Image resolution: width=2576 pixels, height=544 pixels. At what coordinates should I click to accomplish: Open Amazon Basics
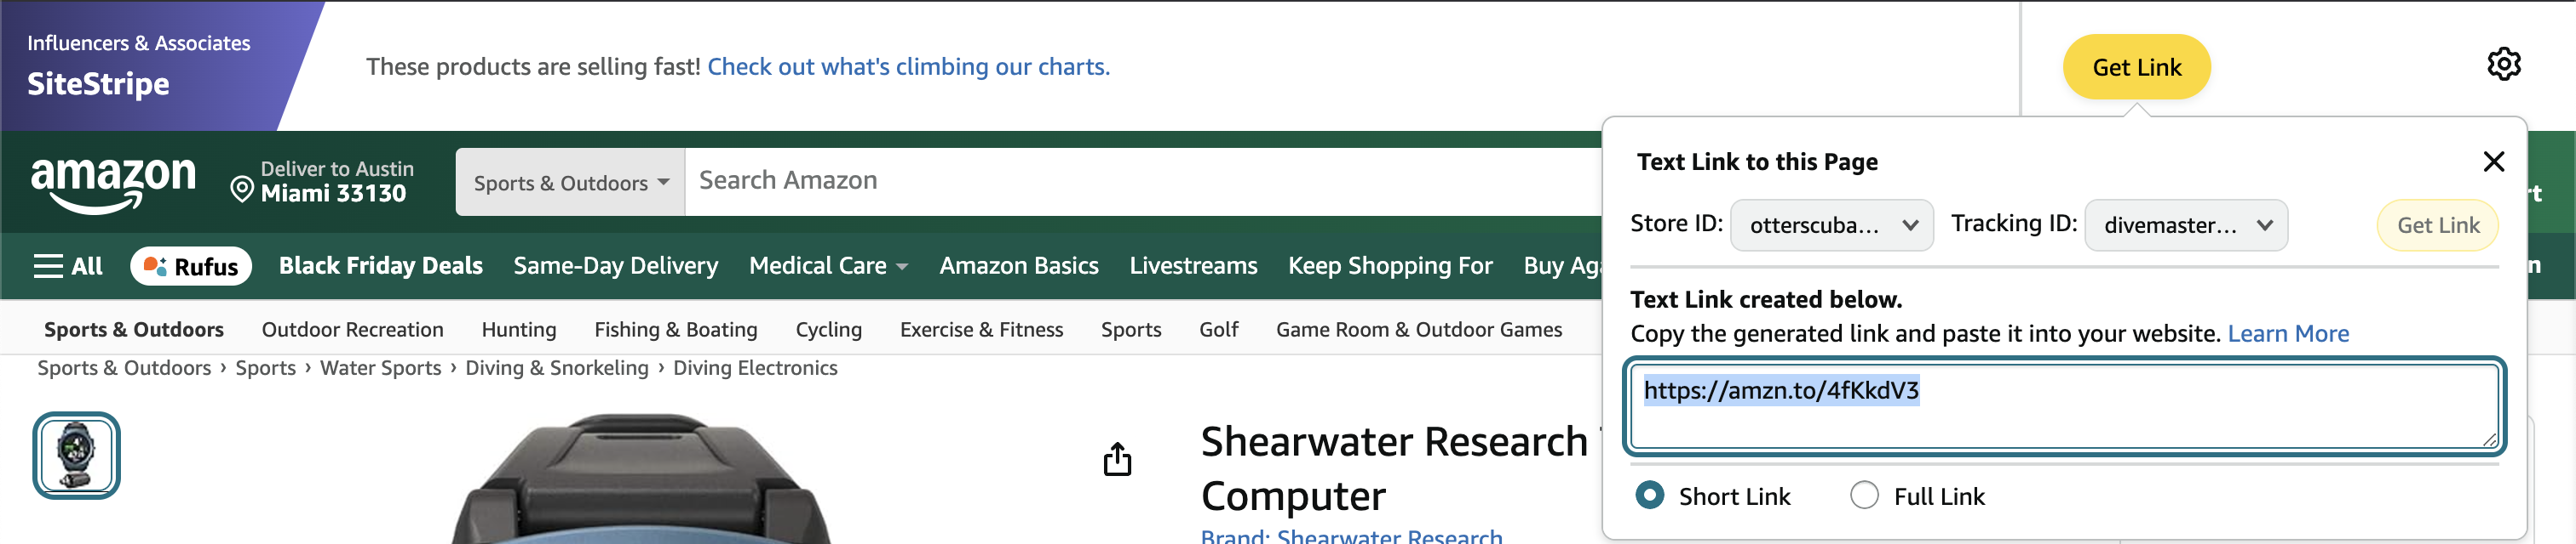click(1018, 267)
